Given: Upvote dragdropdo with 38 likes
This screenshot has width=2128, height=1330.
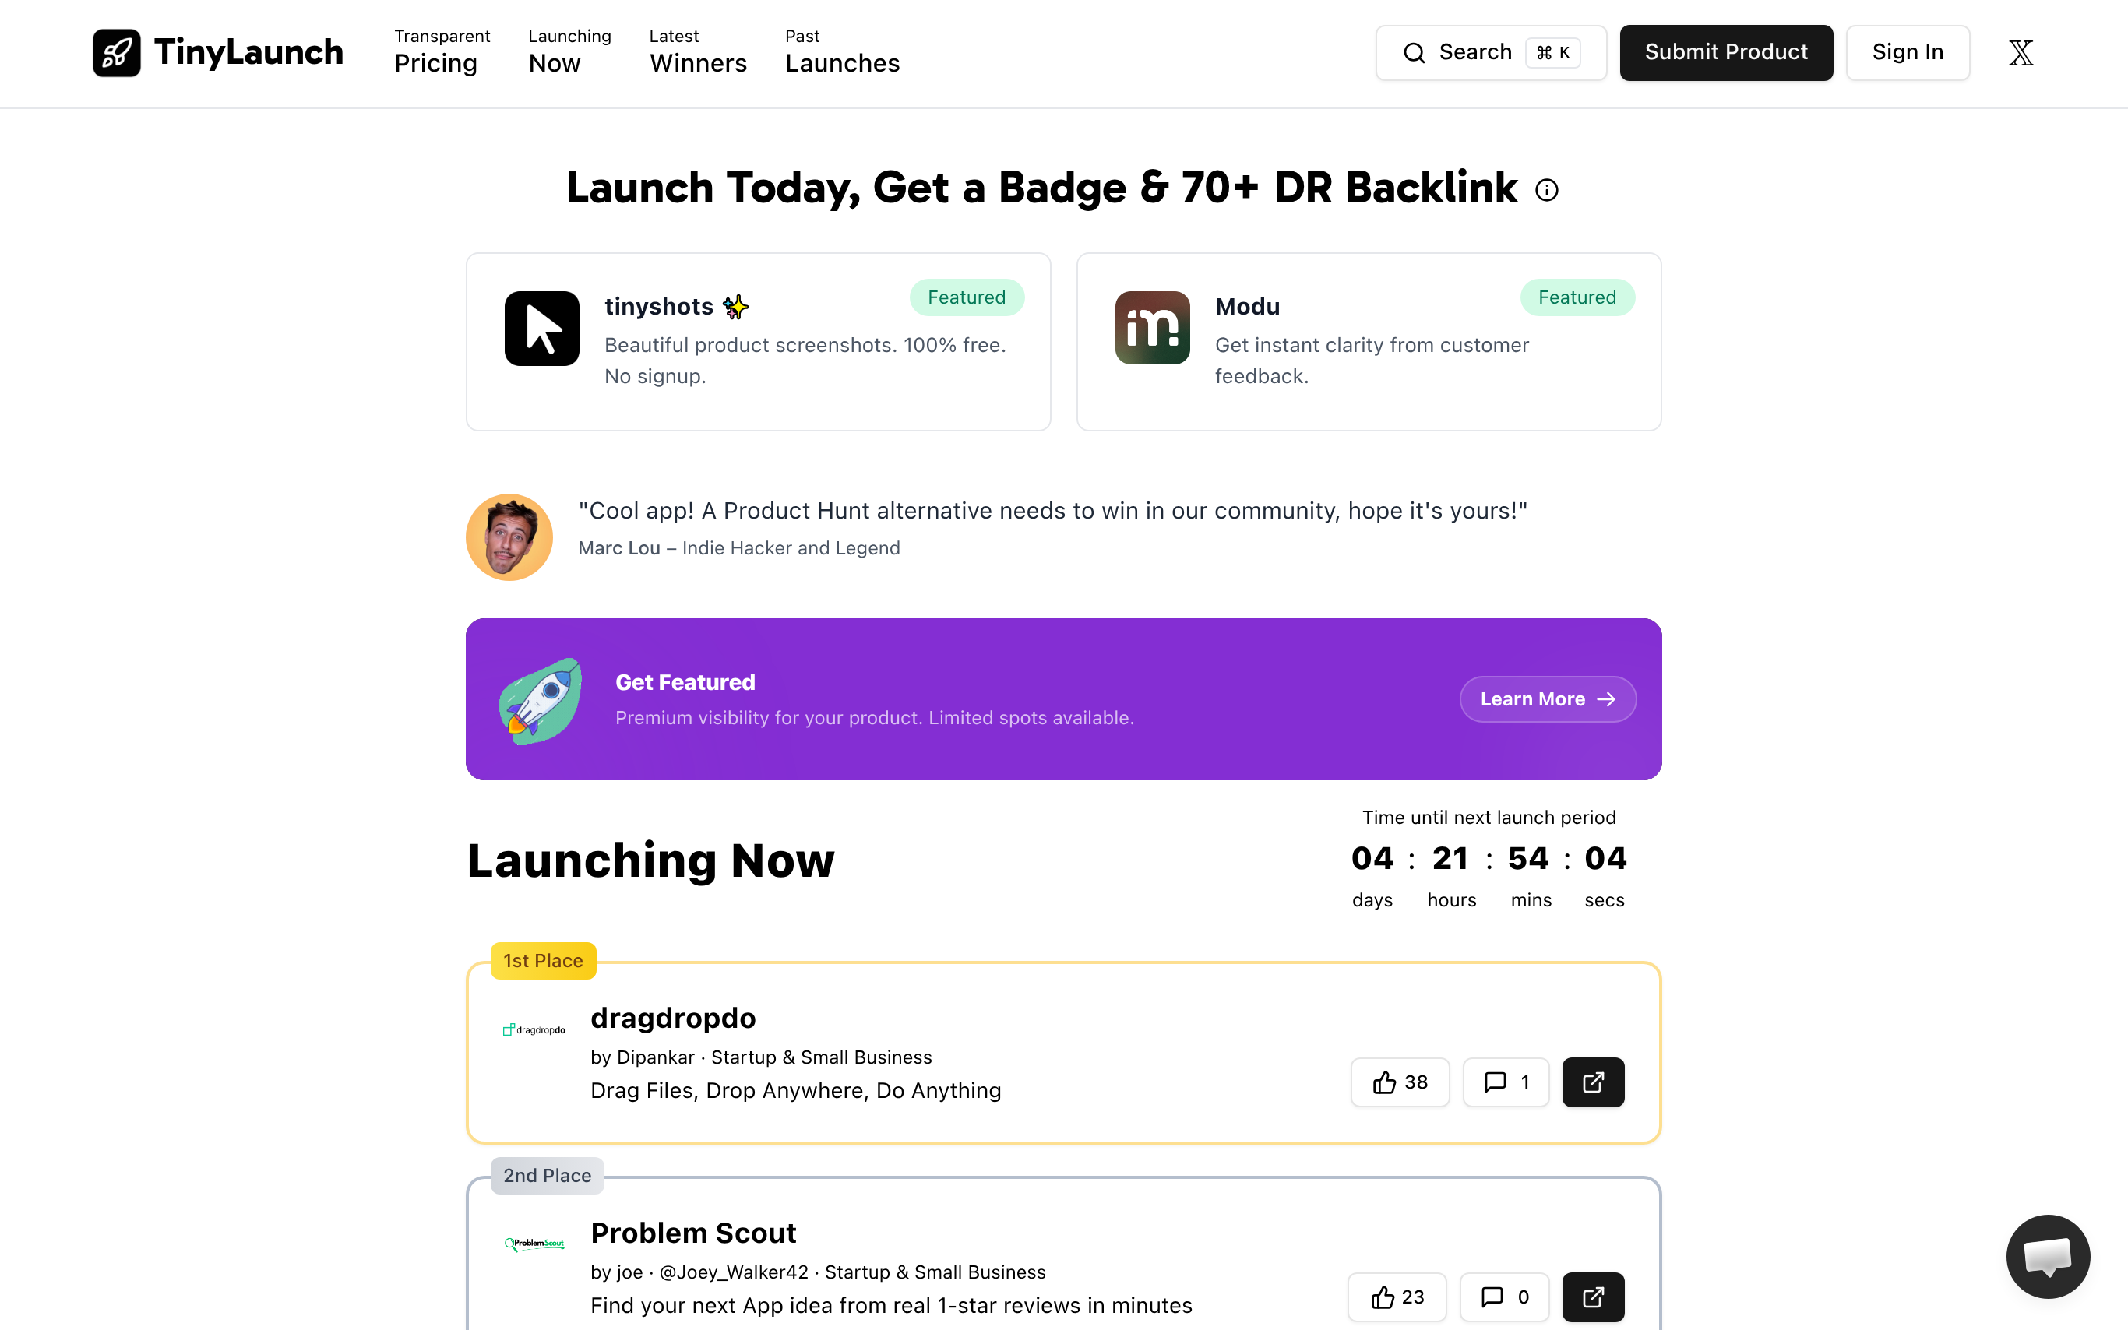Looking at the screenshot, I should pos(1400,1082).
